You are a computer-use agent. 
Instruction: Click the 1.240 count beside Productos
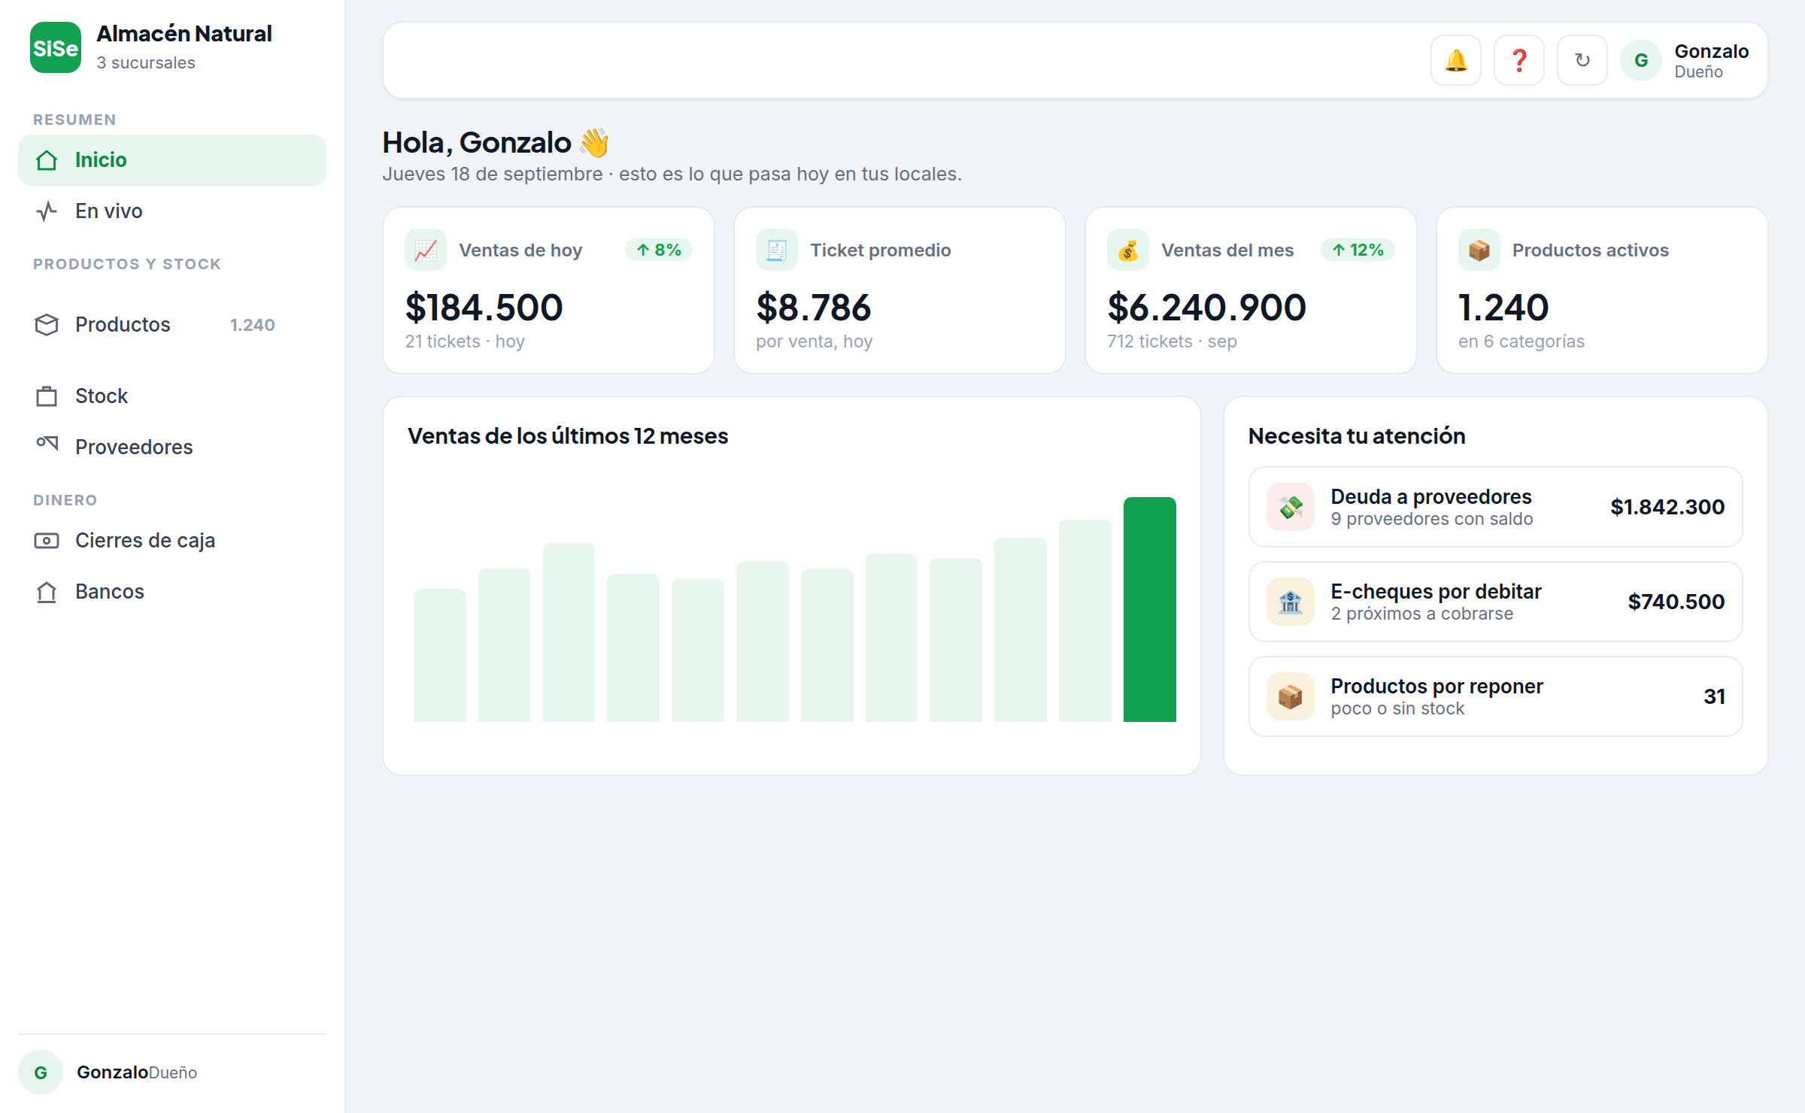click(x=253, y=325)
